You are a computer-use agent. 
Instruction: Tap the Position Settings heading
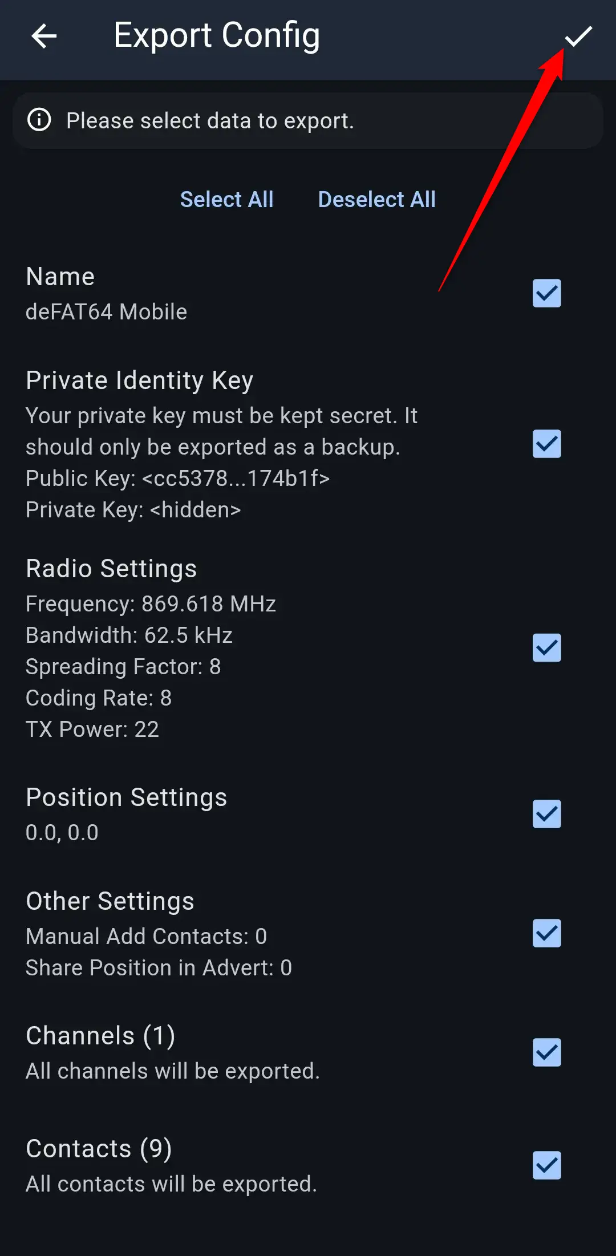coord(126,797)
